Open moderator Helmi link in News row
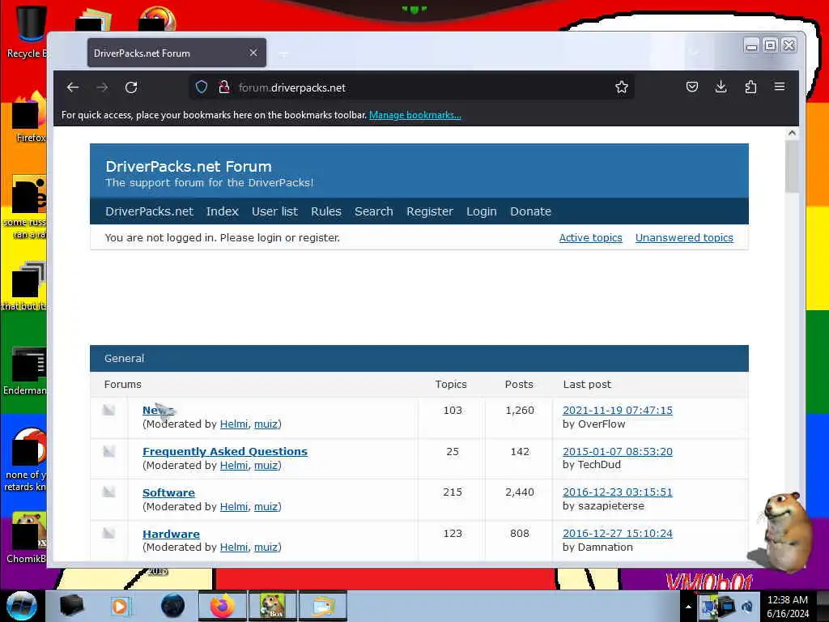Image resolution: width=829 pixels, height=622 pixels. [234, 424]
